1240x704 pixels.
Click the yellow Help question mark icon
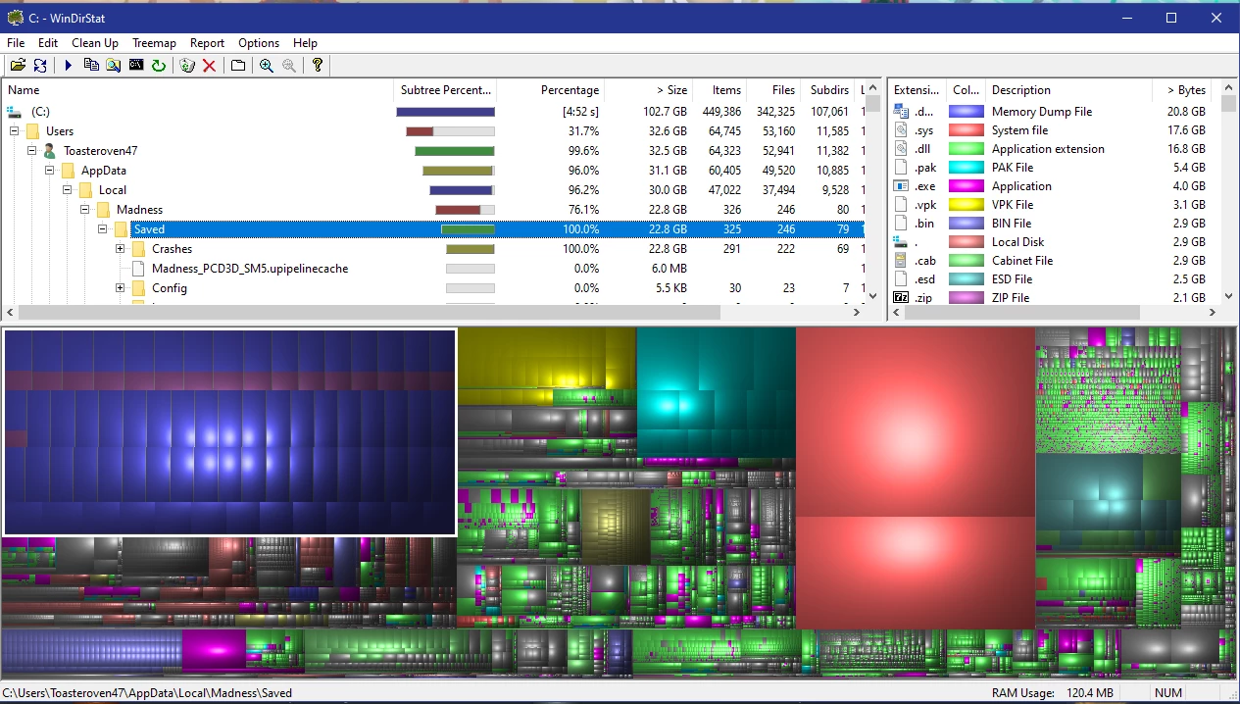(317, 66)
